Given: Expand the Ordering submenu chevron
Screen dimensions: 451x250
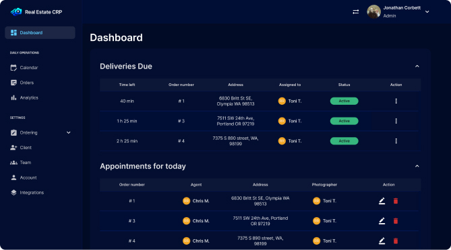Looking at the screenshot, I should coord(69,133).
